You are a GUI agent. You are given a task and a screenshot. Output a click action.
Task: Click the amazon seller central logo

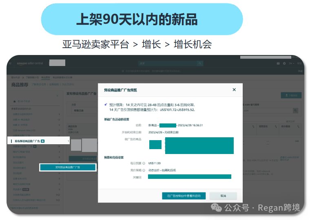[x=30, y=64]
